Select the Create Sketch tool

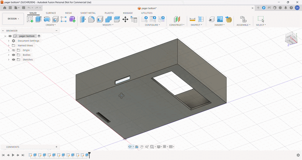[30, 19]
